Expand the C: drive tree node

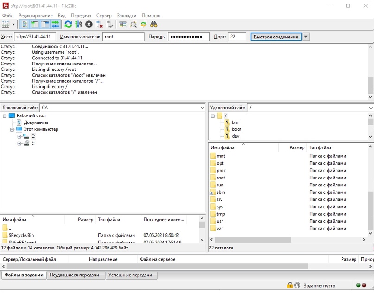19,137
